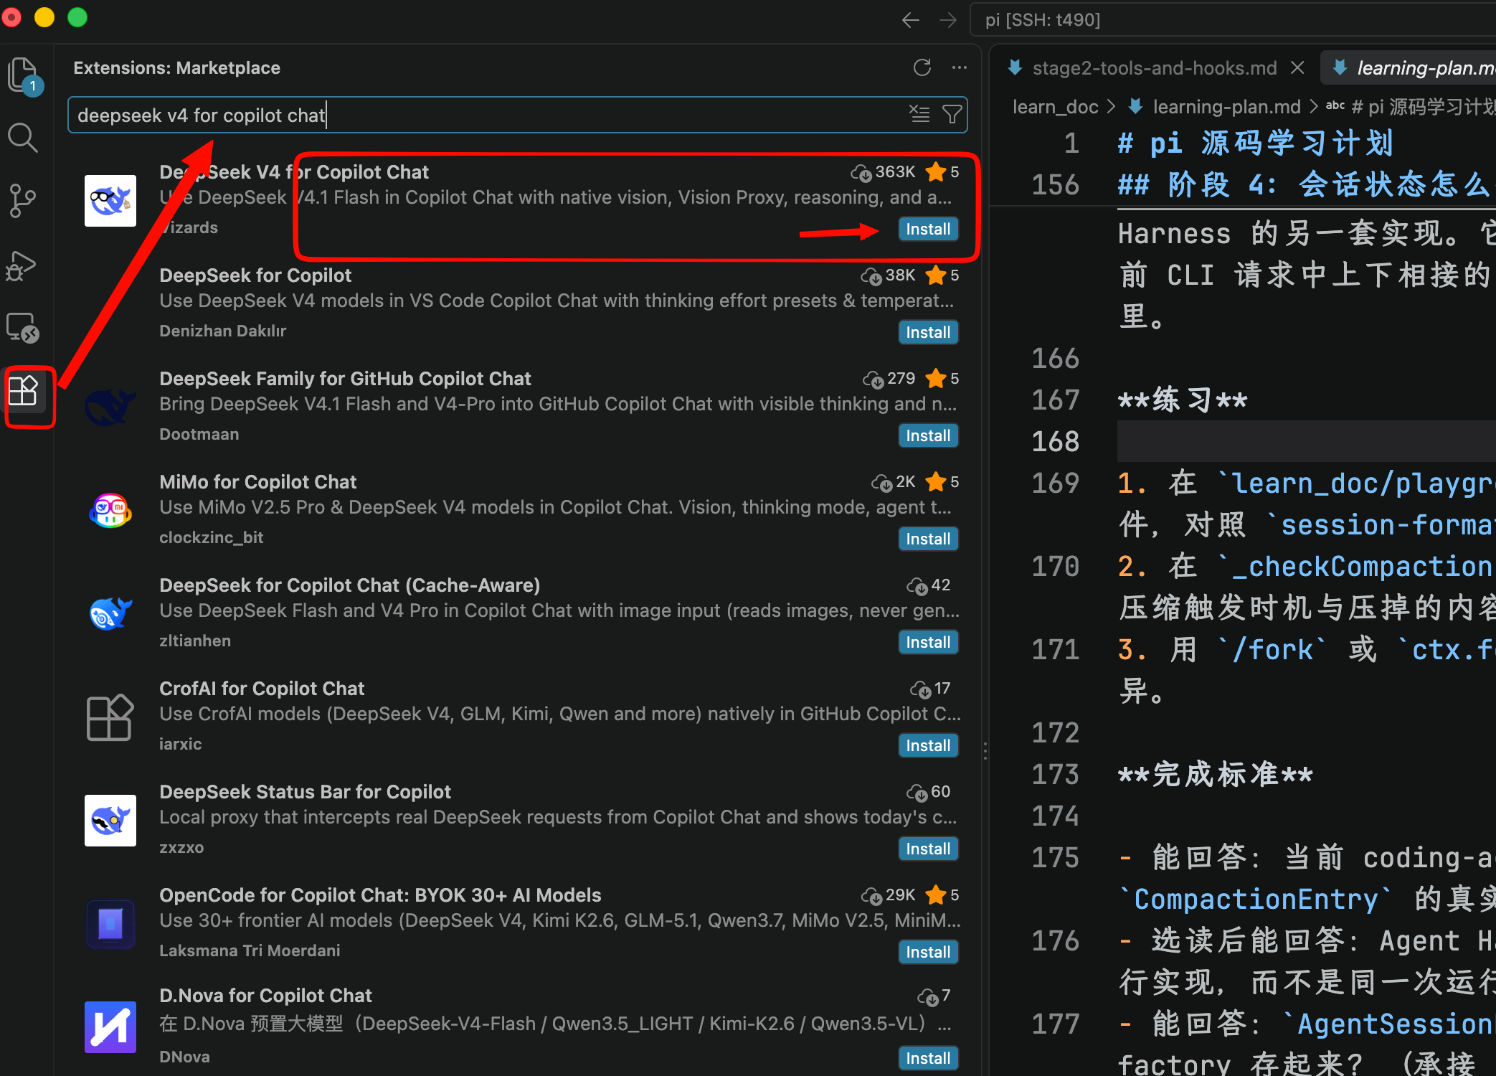Install DeepSeek Family for GitHub Copilot Chat
Screen dimensions: 1496x1076
[x=928, y=436]
